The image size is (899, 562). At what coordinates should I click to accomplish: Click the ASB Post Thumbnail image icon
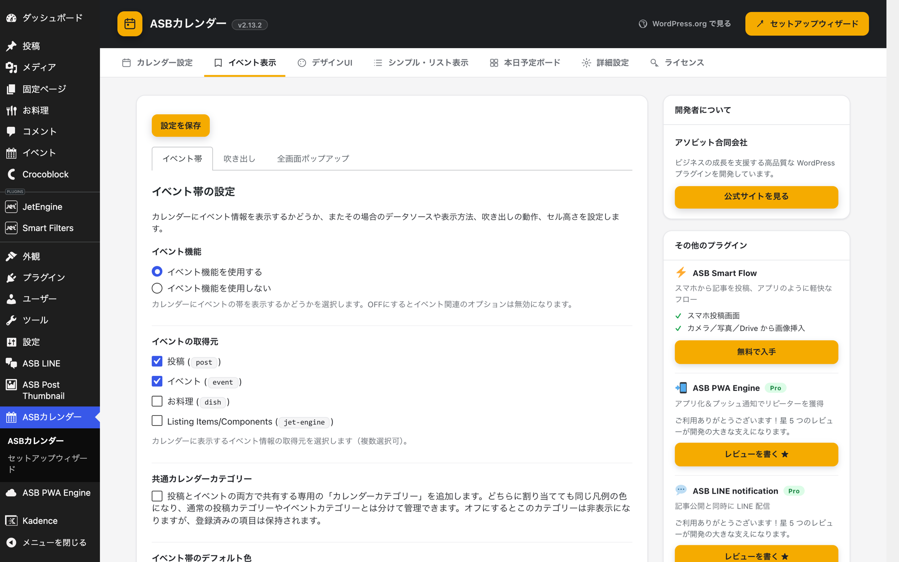tap(11, 384)
